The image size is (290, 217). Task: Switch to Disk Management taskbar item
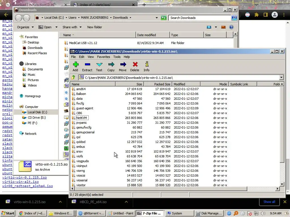pos(209,213)
